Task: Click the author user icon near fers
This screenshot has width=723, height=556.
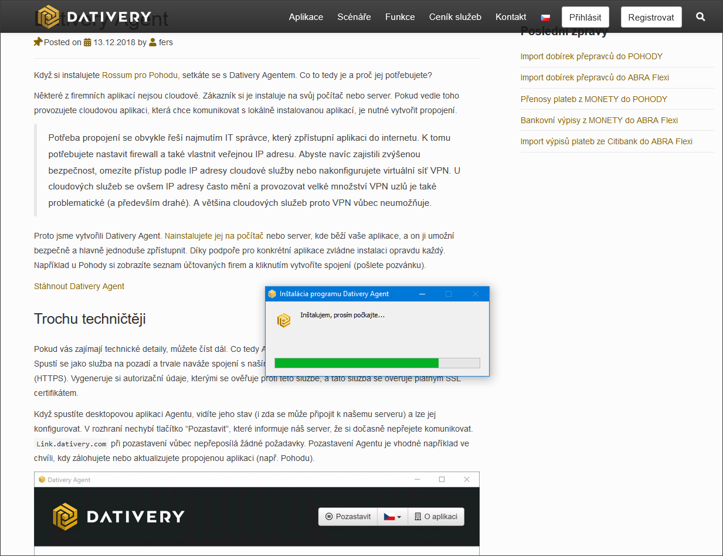Action: click(x=152, y=42)
